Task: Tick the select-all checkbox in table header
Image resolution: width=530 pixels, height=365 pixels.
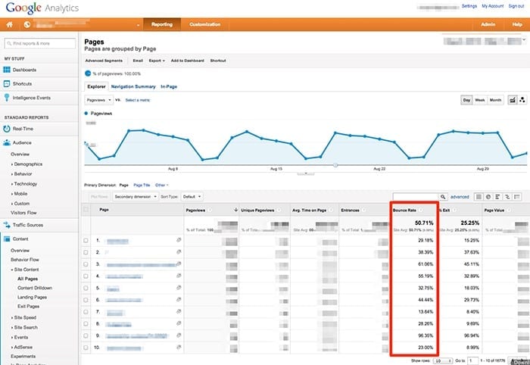Action: click(86, 210)
